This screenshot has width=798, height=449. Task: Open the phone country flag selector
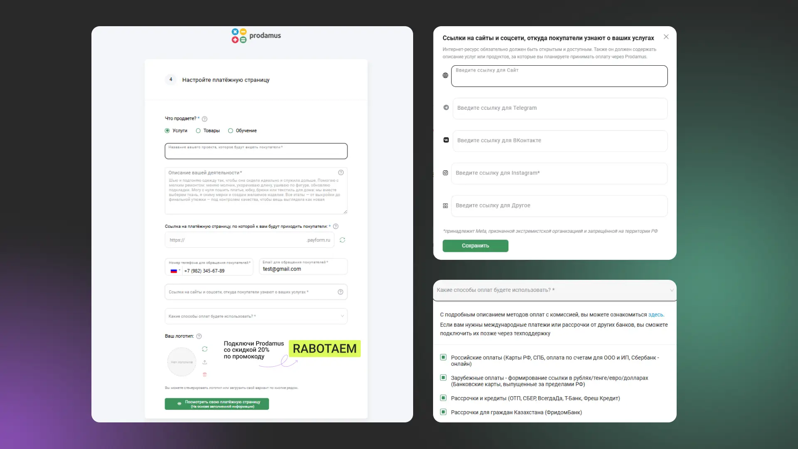point(175,271)
